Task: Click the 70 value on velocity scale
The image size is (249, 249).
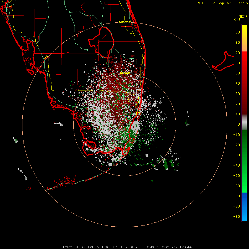Action: [x=238, y=53]
